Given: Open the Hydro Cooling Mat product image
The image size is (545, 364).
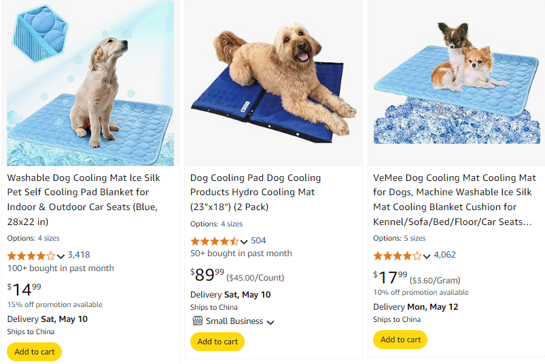Looking at the screenshot, I should (x=272, y=83).
